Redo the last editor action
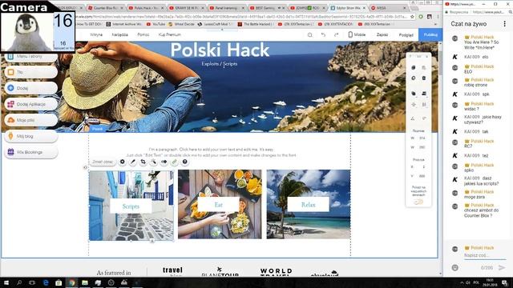 [x=336, y=34]
